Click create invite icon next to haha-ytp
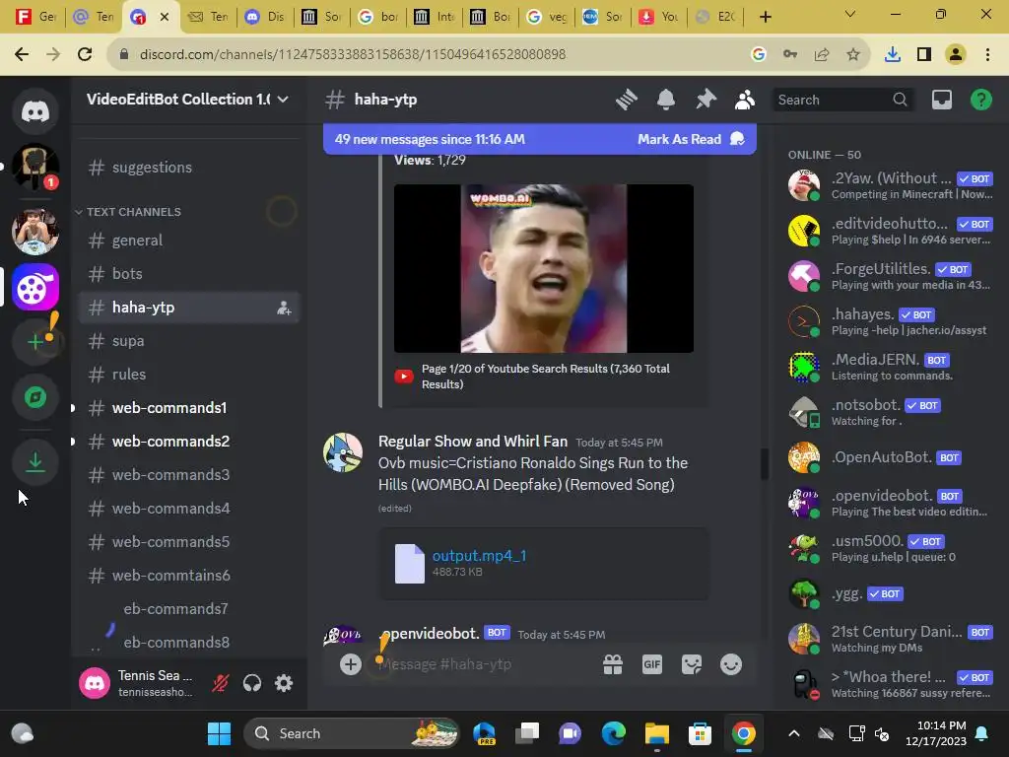The width and height of the screenshot is (1009, 757). pyautogui.click(x=284, y=308)
